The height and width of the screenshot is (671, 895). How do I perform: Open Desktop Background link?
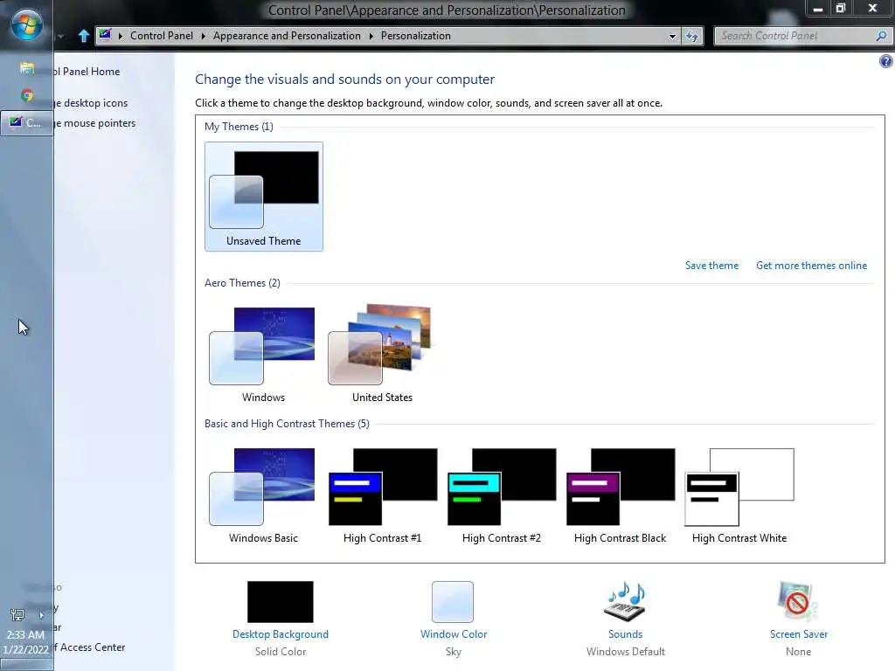(x=281, y=634)
